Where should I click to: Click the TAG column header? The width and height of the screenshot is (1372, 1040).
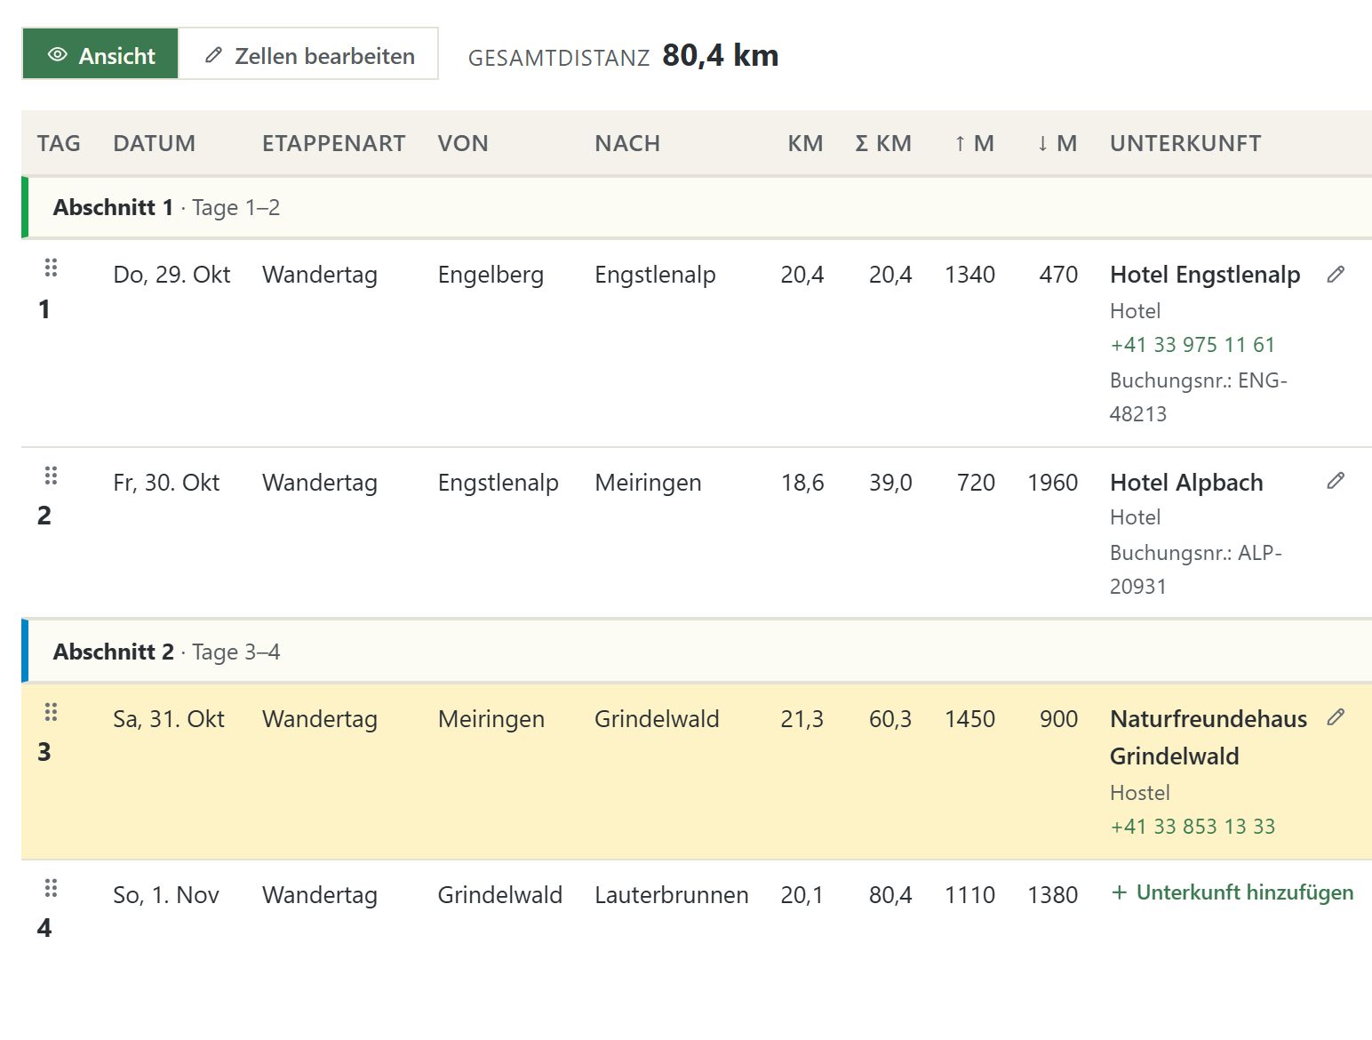point(59,143)
